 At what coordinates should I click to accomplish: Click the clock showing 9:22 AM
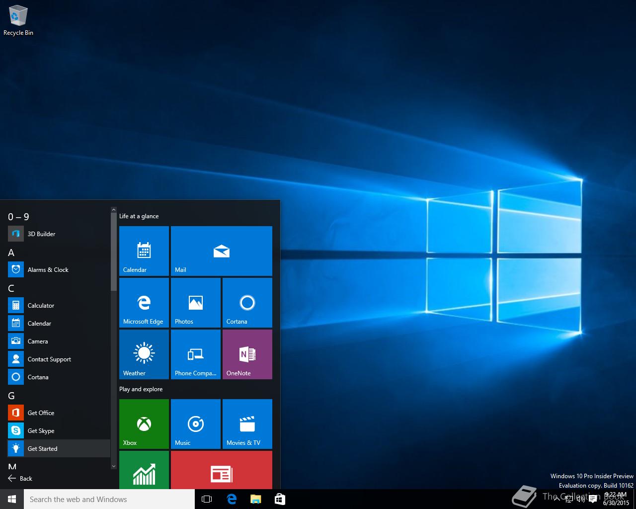point(616,499)
